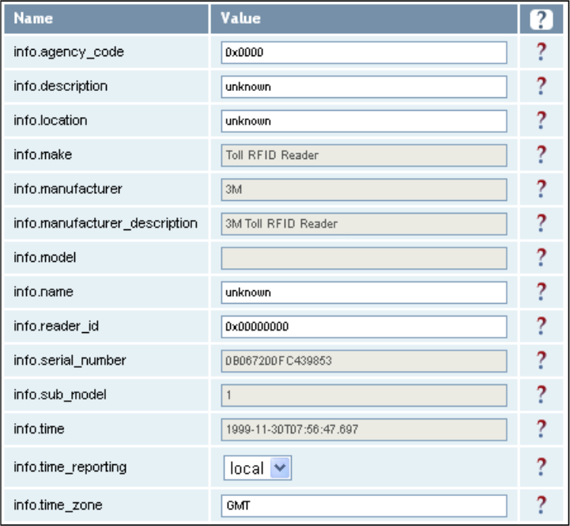570x526 pixels.
Task: Click the info.sub_model label
Action: 60,395
